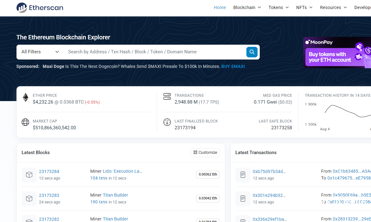The width and height of the screenshot is (371, 222).
Task: Click the server icon next to Transactions
Action: 167,96
